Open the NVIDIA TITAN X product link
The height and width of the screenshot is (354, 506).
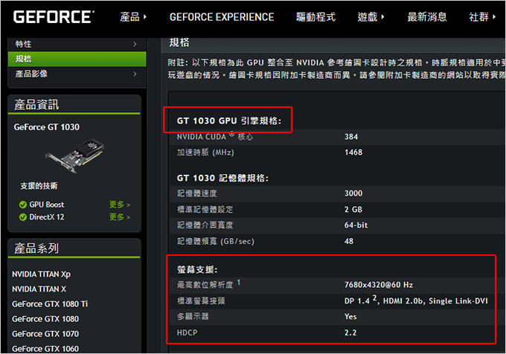tap(39, 289)
